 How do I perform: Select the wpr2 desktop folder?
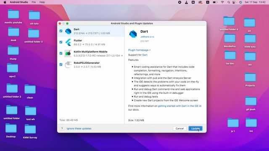13,68
